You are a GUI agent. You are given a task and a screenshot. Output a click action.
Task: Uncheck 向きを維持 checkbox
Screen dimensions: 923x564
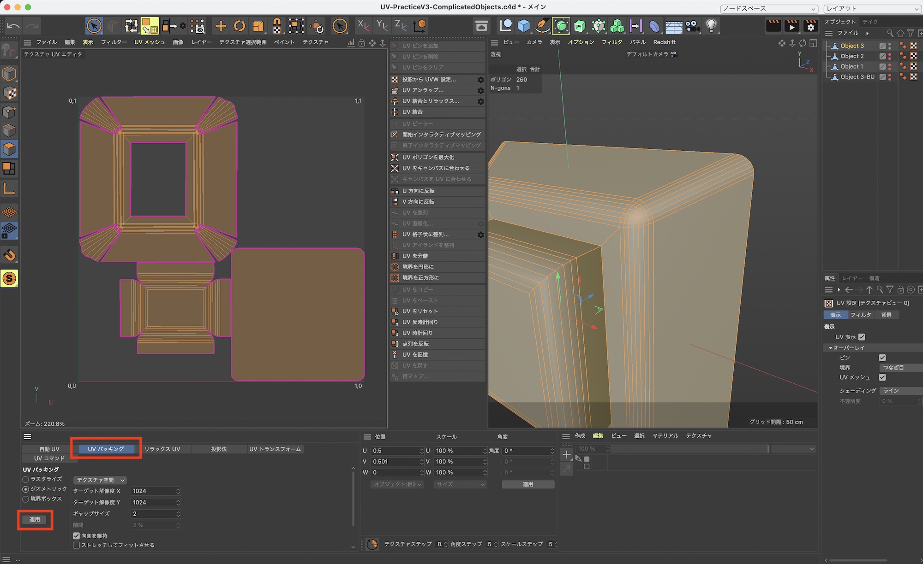coord(77,536)
